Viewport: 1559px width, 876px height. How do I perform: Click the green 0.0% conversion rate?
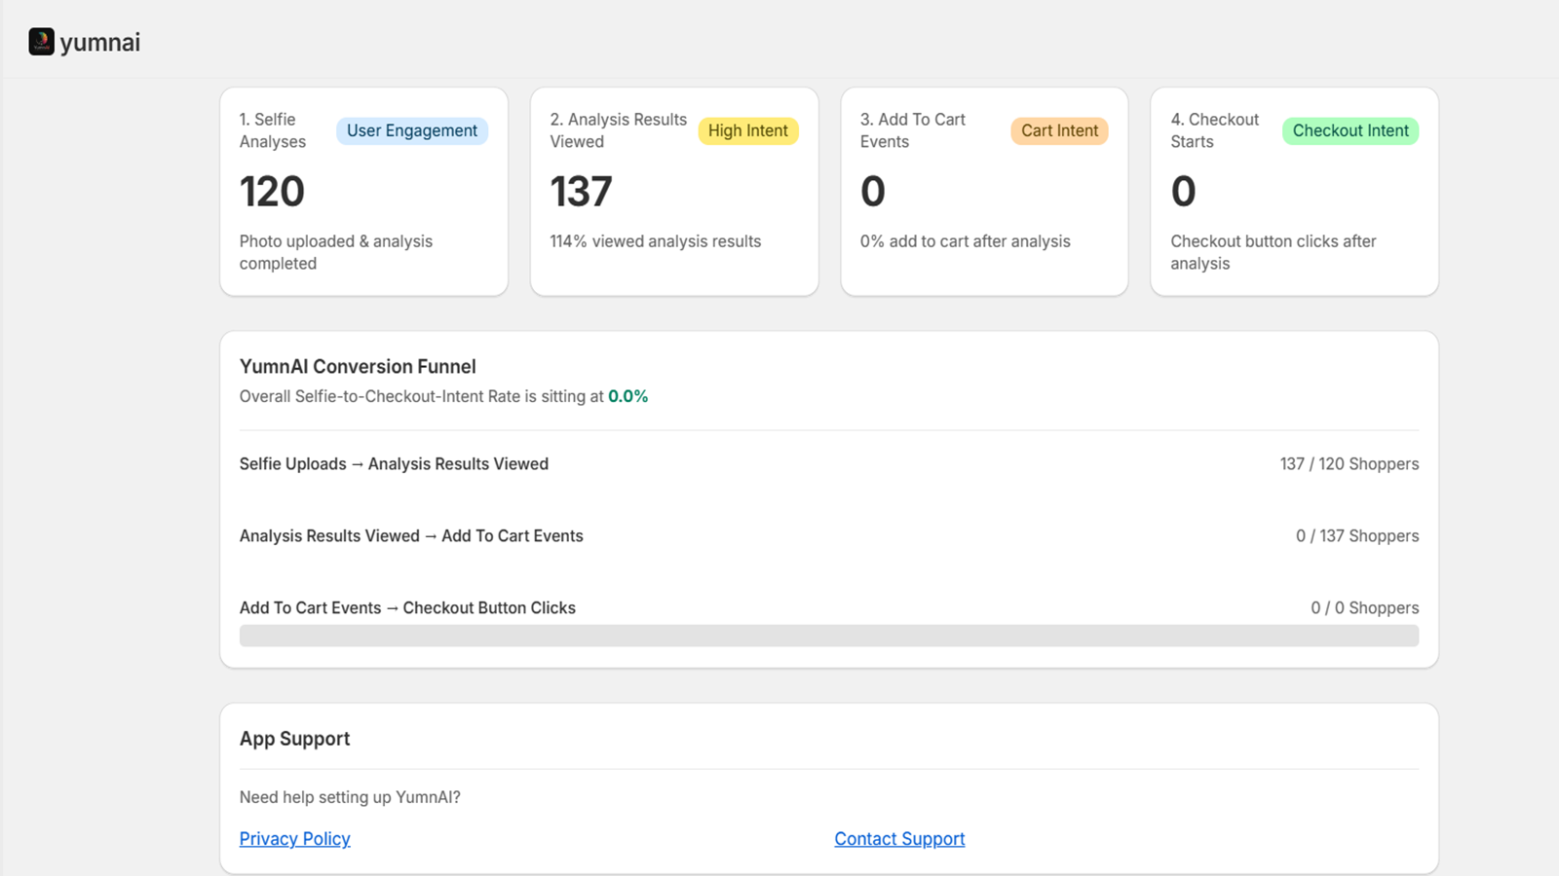click(628, 396)
